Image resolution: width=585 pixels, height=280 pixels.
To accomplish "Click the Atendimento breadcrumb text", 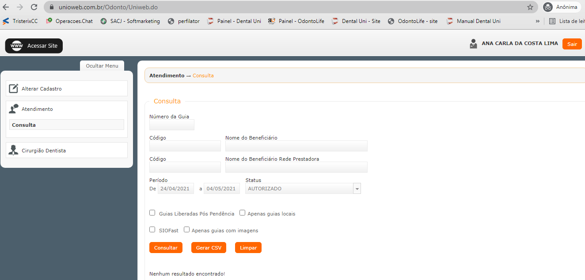I will click(x=167, y=76).
